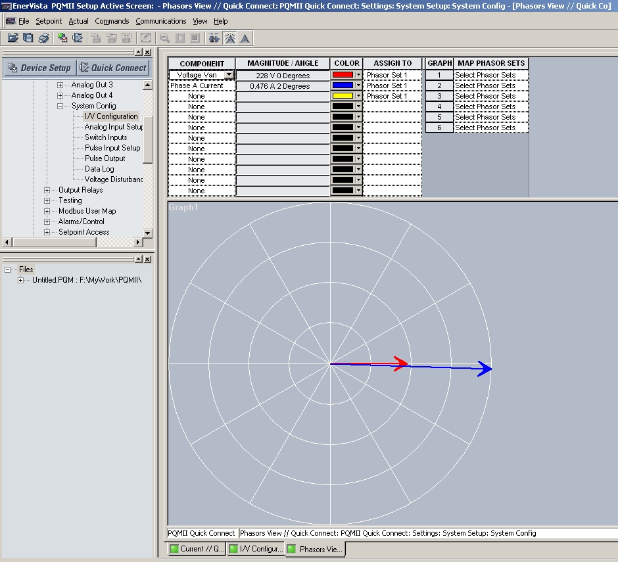Click Select Phasor Sets for graph 4

[x=490, y=106]
